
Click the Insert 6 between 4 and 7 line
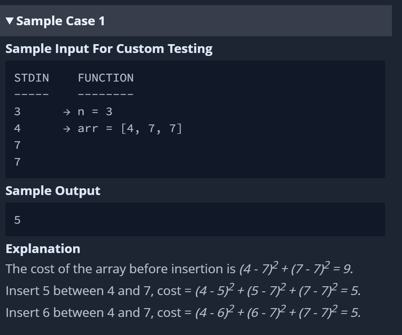pyautogui.click(x=183, y=312)
